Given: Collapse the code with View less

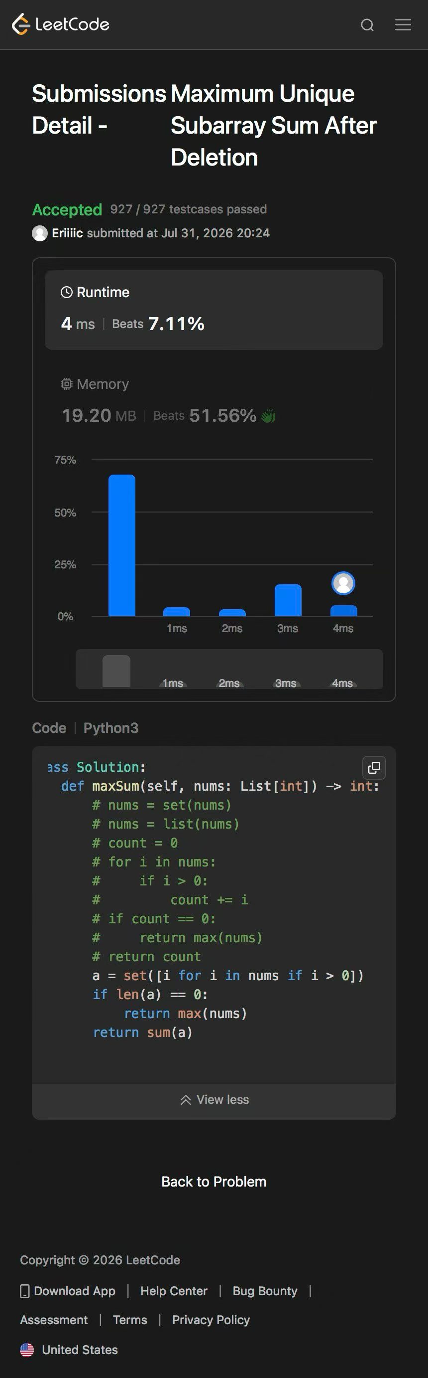Looking at the screenshot, I should click(214, 1100).
